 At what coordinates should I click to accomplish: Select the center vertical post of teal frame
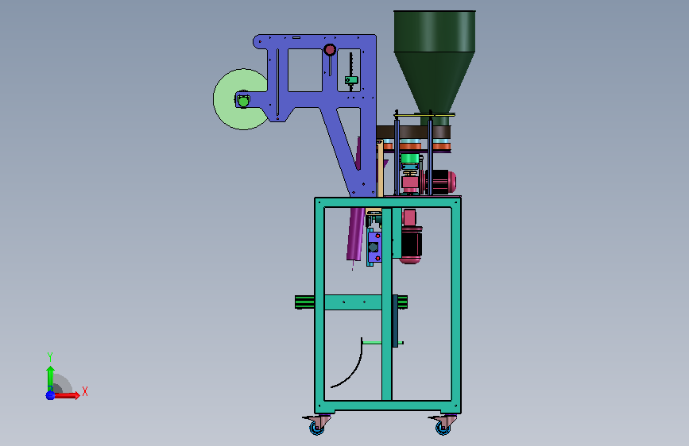coord(387,304)
